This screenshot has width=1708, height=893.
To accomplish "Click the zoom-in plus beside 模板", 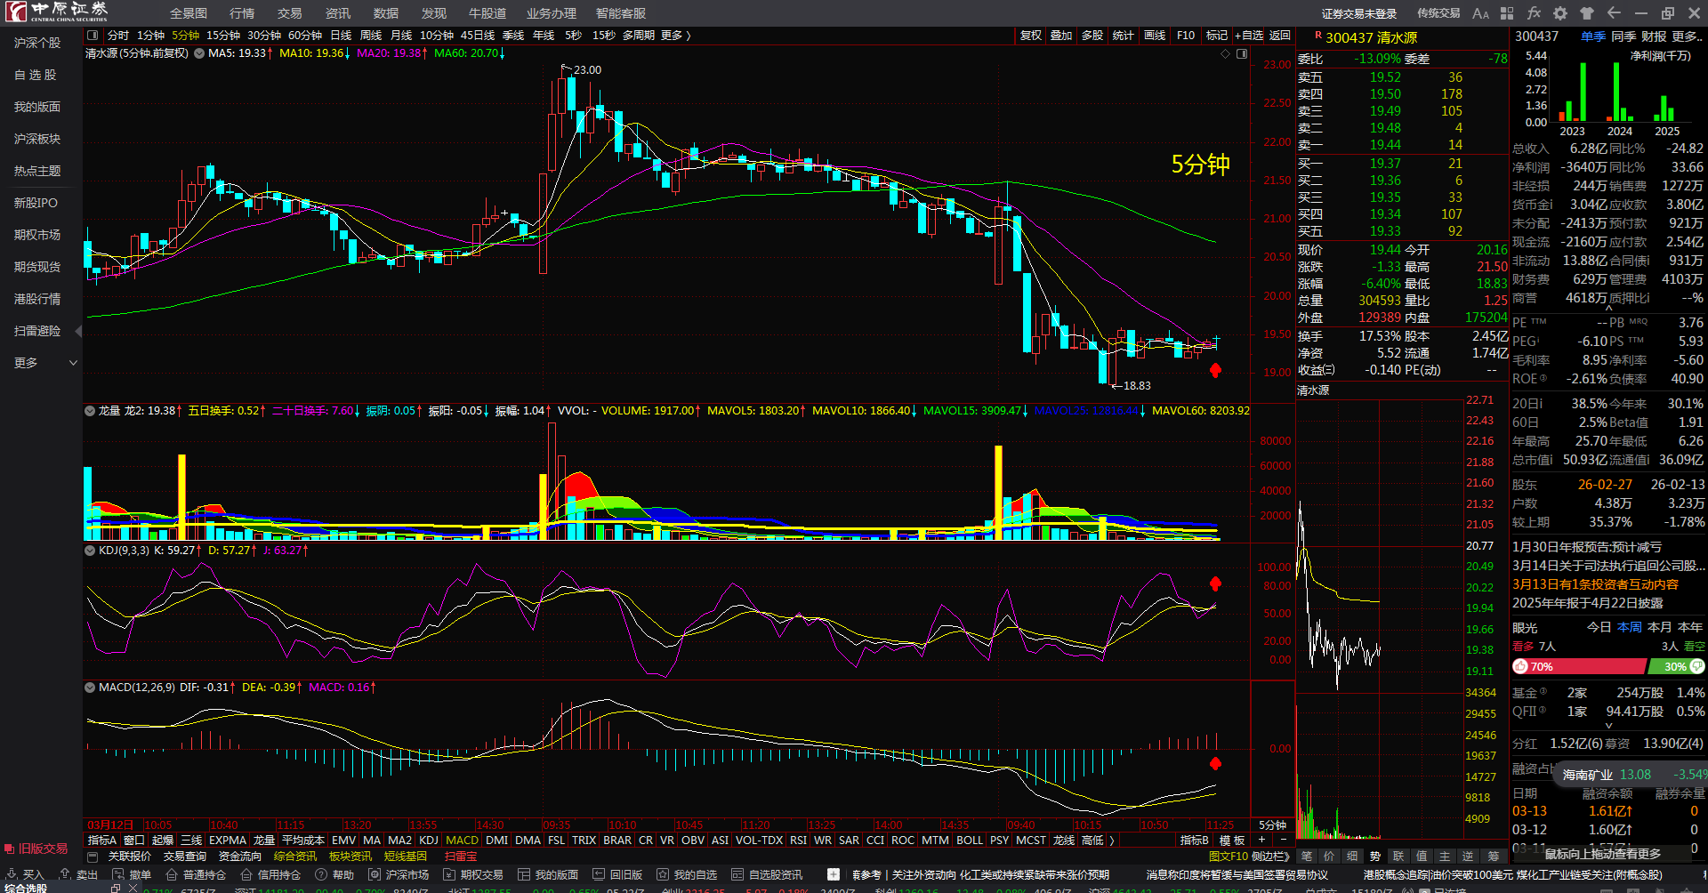I will pos(1261,841).
